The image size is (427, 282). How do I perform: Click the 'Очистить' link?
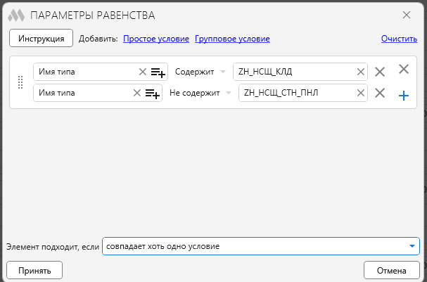click(x=399, y=39)
